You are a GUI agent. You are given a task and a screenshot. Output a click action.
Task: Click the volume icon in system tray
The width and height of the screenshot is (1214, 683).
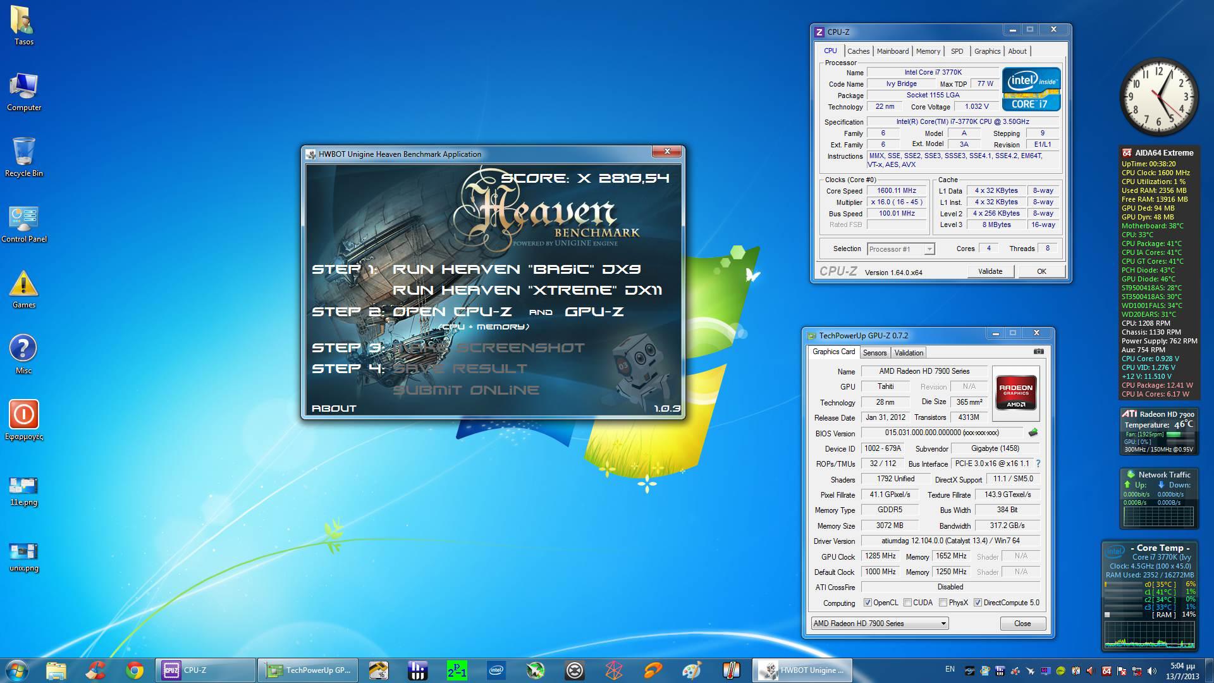pyautogui.click(x=1152, y=670)
